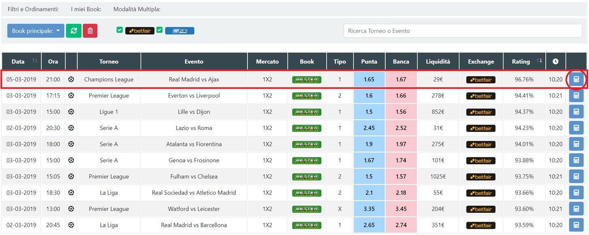
Task: Focus the Ricerca Torneo o Evento search field
Action: pyautogui.click(x=463, y=31)
